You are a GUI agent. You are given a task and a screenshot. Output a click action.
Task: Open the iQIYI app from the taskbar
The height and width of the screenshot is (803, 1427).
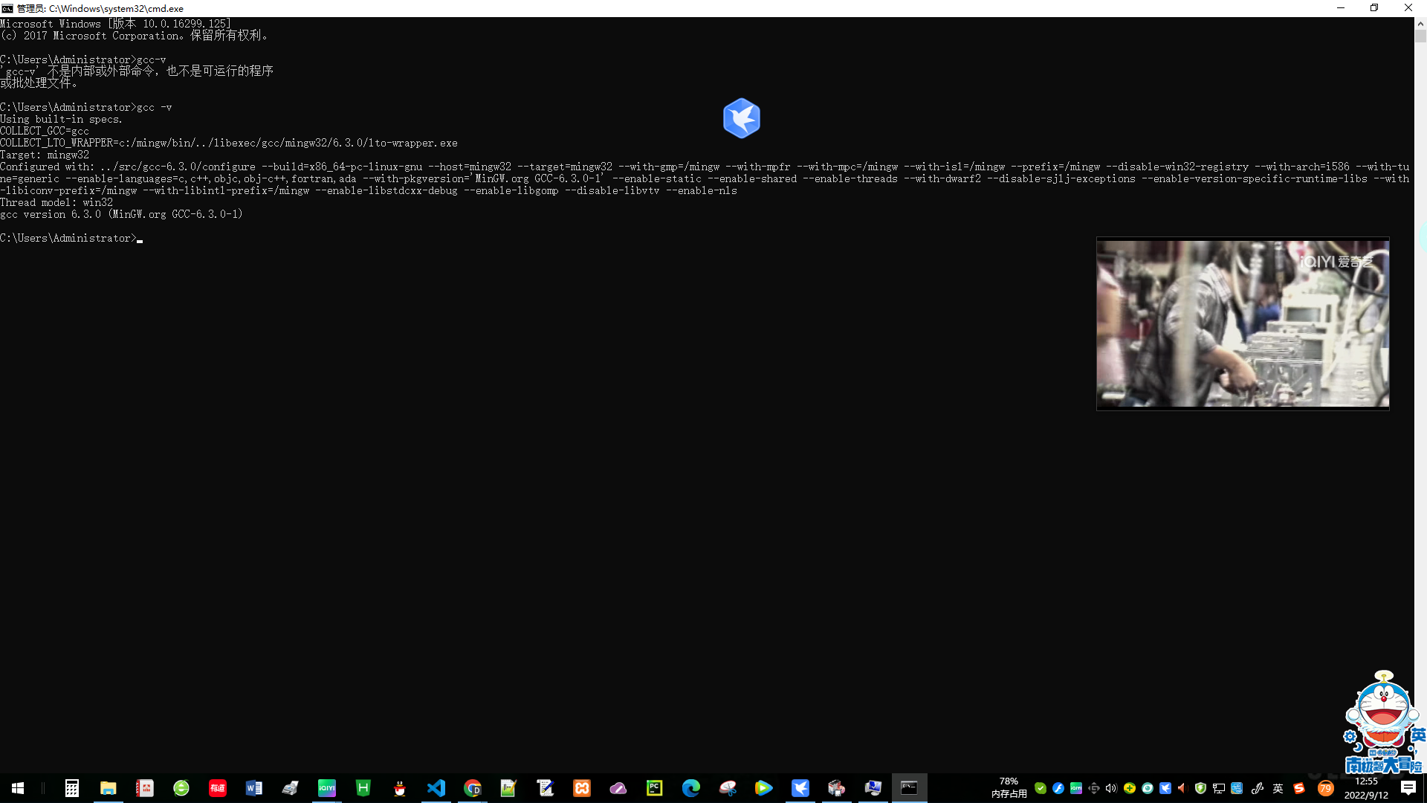pyautogui.click(x=327, y=787)
